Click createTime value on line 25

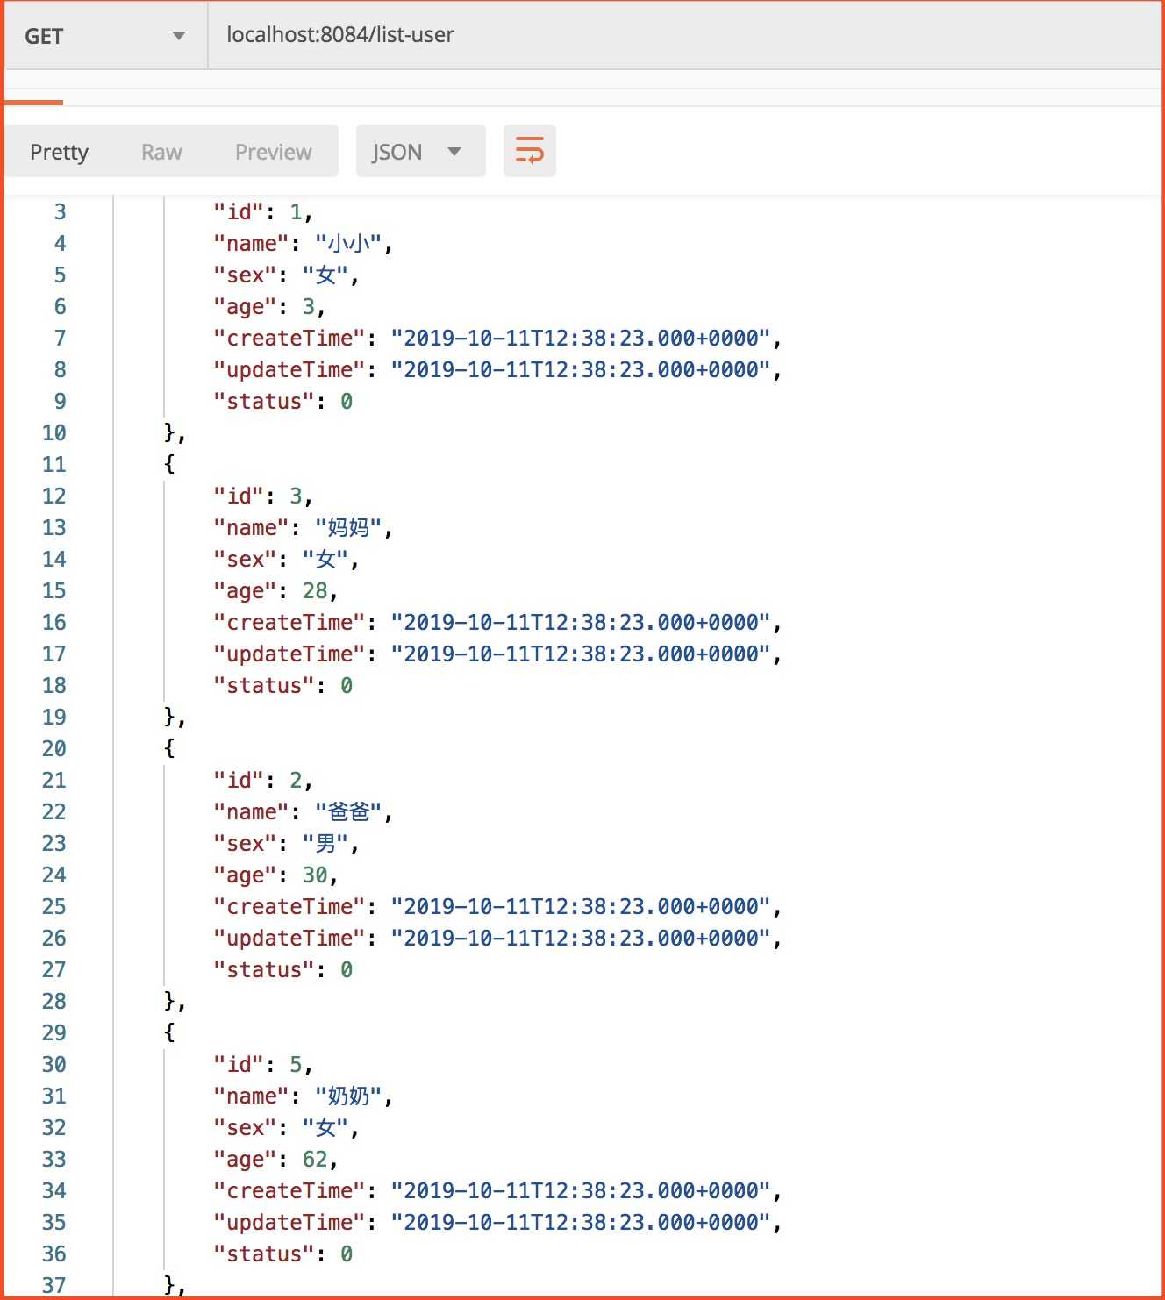(x=580, y=906)
